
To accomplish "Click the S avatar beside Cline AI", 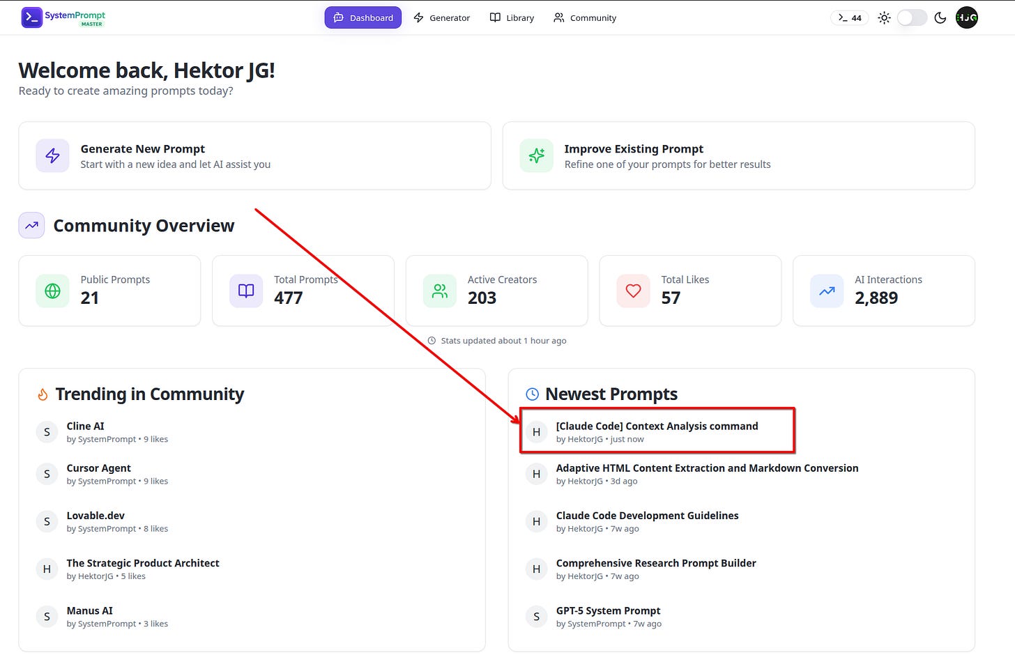I will 47,432.
